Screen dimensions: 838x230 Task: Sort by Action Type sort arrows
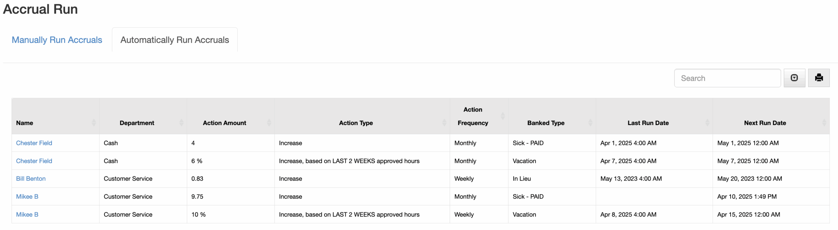[444, 123]
